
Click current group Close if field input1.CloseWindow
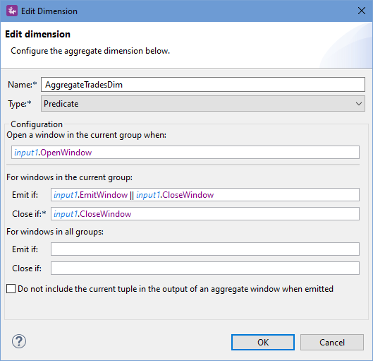[204, 214]
